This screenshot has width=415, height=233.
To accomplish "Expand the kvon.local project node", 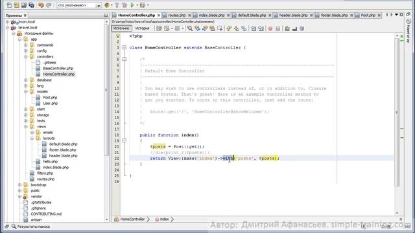I will click(x=7, y=21).
